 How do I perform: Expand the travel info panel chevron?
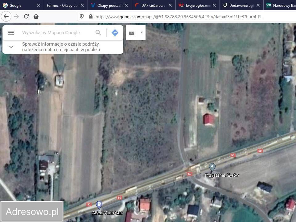coord(11,47)
